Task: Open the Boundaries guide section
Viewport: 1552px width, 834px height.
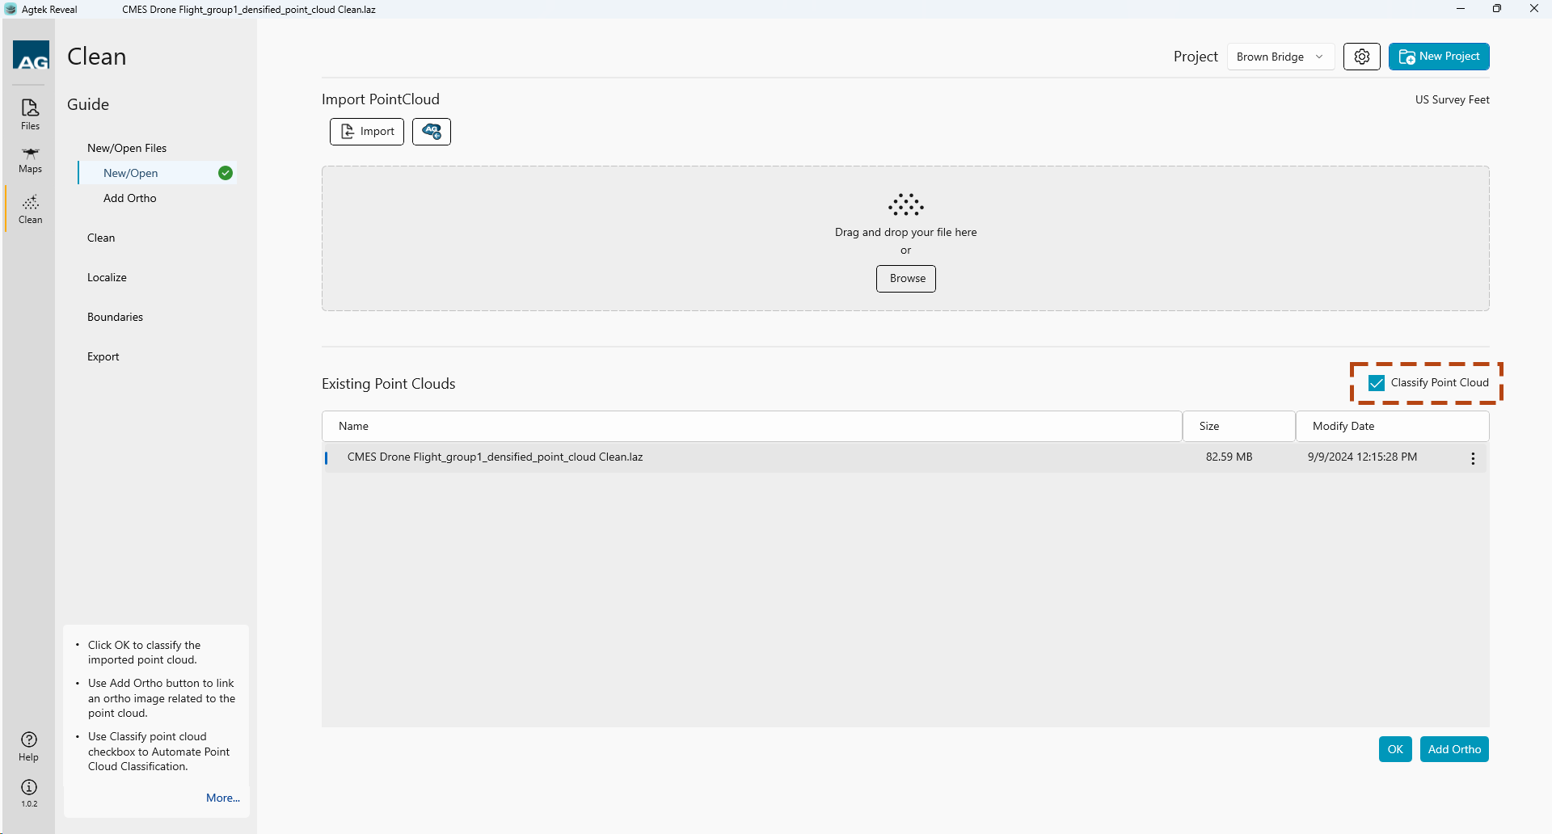Action: pyautogui.click(x=115, y=317)
